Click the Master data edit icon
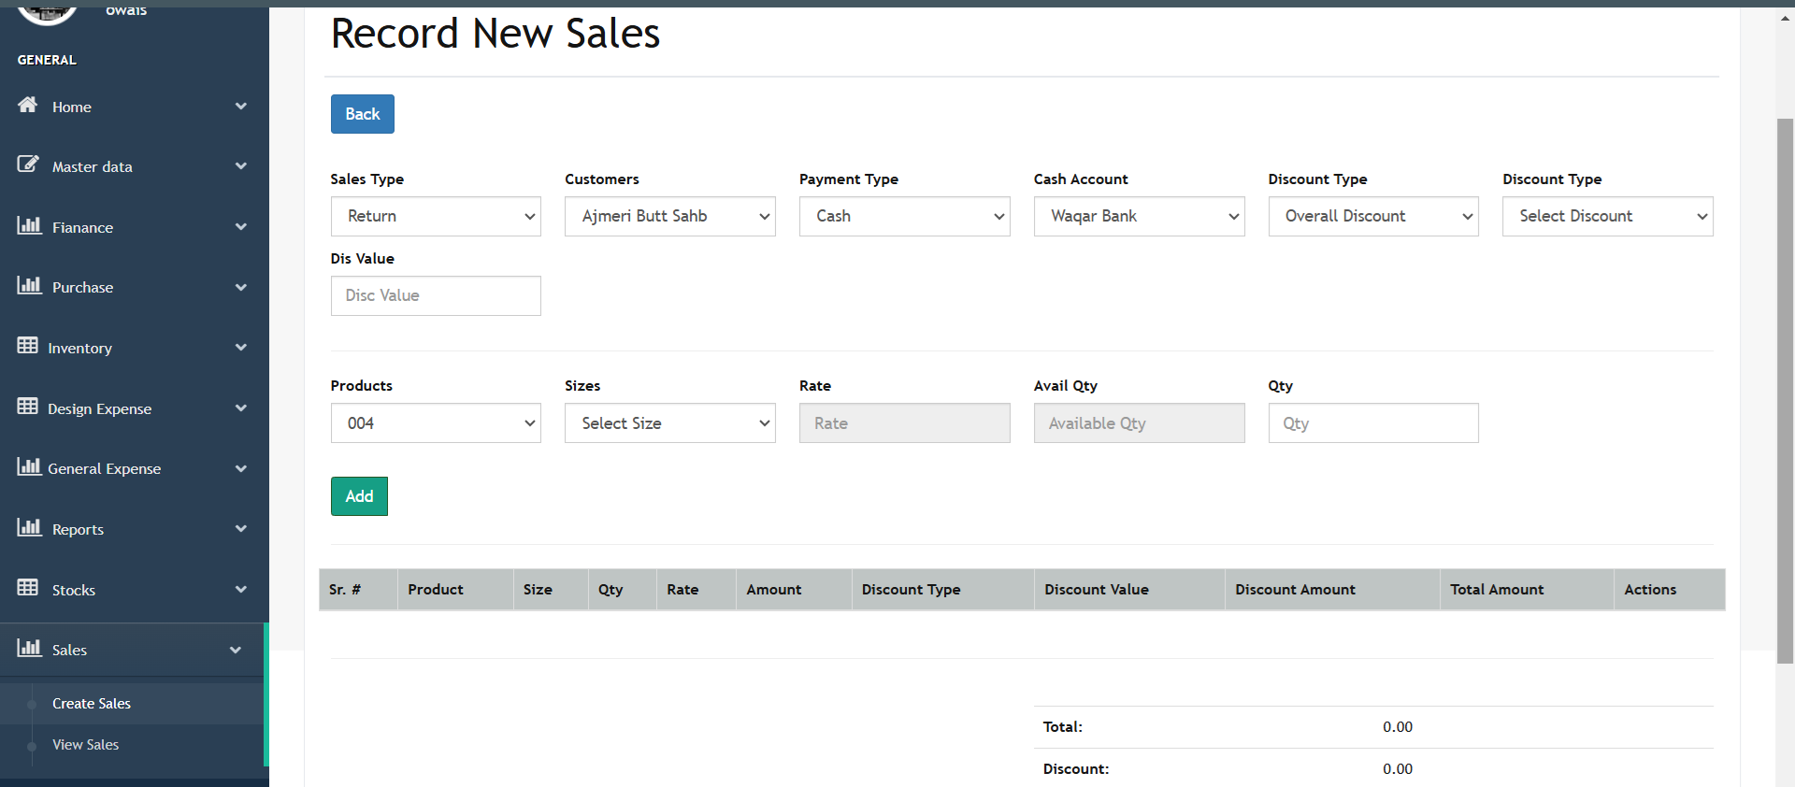The width and height of the screenshot is (1795, 787). (28, 165)
